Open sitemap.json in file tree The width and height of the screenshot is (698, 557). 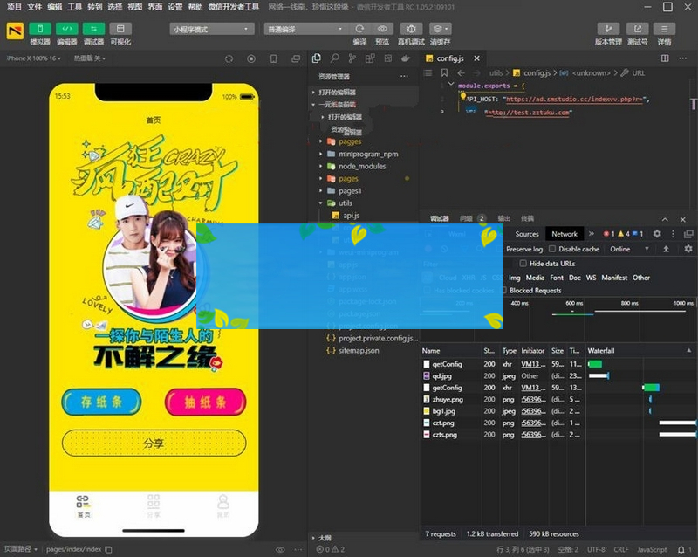coord(359,350)
